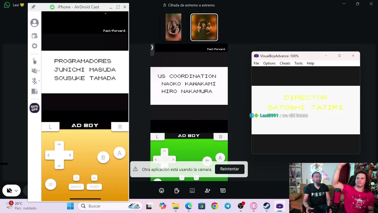
Task: Click Reintentar in the camera warning
Action: coord(229,169)
